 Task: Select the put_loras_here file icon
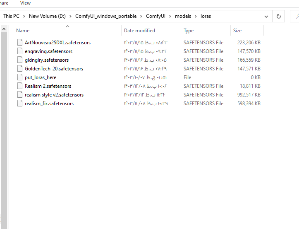pos(20,77)
